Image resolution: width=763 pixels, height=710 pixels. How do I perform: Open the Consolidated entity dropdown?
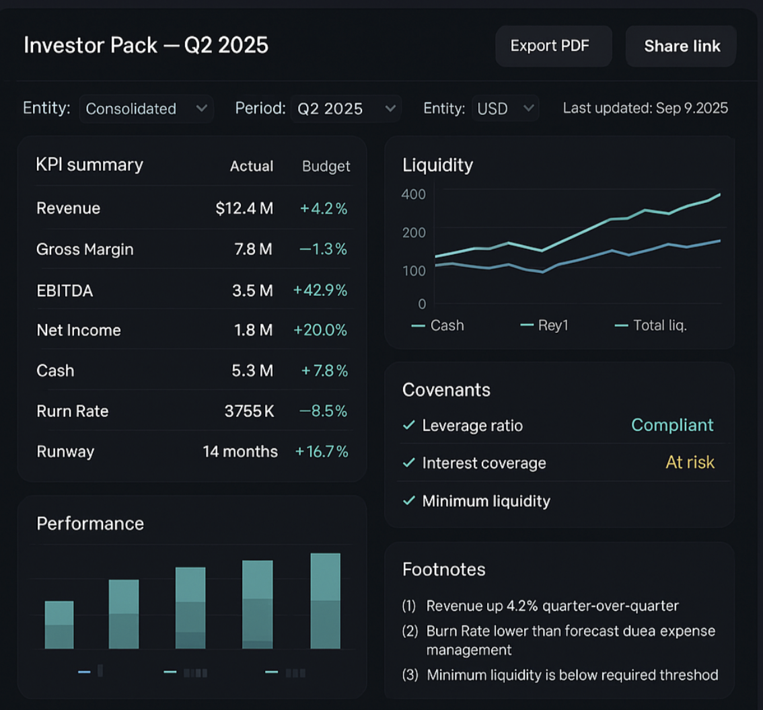pyautogui.click(x=146, y=109)
